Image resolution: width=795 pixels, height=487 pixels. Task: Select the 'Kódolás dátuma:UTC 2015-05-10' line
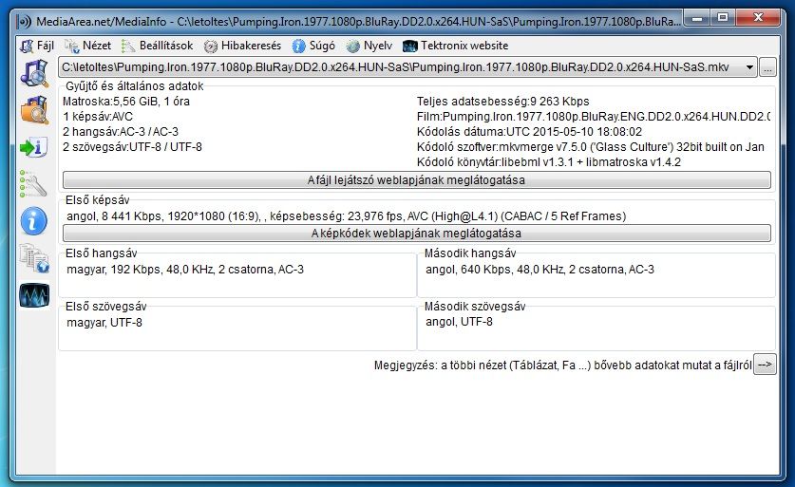pyautogui.click(x=529, y=132)
